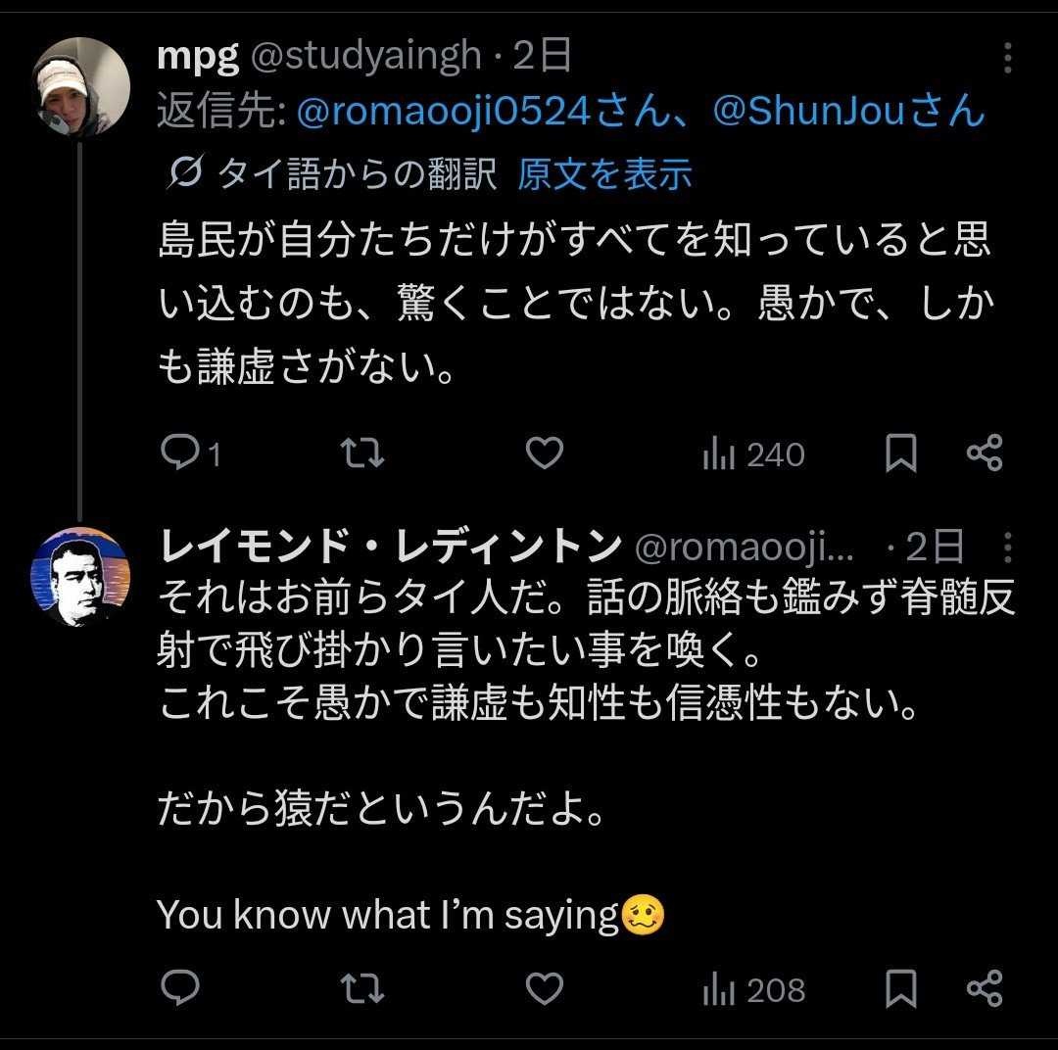Open mpg's profile picture

click(81, 88)
